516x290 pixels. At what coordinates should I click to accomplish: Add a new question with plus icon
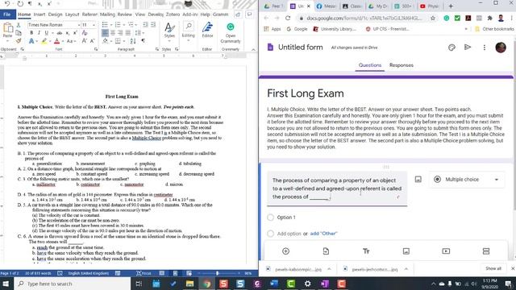[285, 251]
